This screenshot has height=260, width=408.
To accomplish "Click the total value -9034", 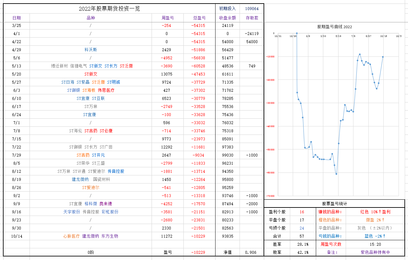I will click(199, 155).
